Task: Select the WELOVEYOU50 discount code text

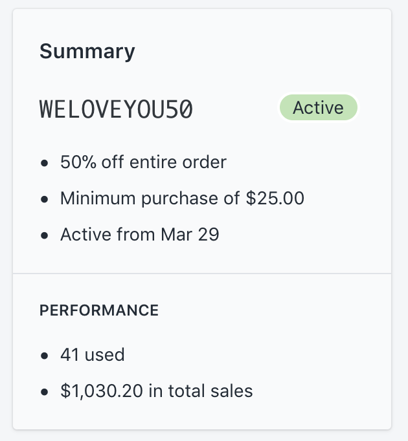Action: point(117,109)
